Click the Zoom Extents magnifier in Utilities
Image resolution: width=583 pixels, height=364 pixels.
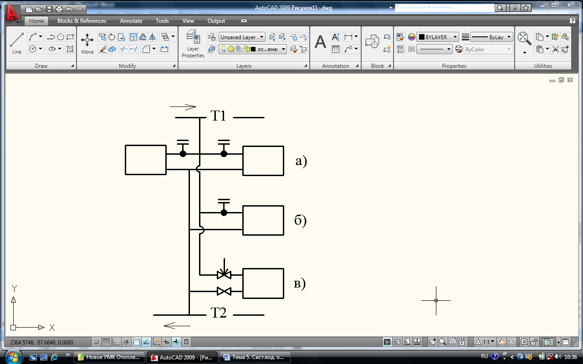[x=525, y=39]
